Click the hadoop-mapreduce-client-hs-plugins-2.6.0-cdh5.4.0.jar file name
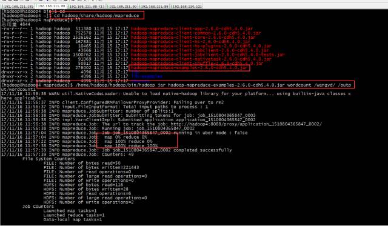 (201, 46)
